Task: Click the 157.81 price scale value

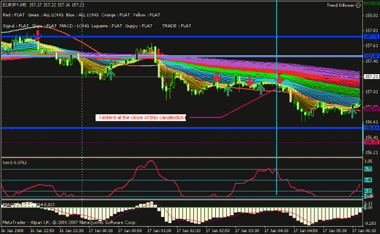Action: point(371,30)
